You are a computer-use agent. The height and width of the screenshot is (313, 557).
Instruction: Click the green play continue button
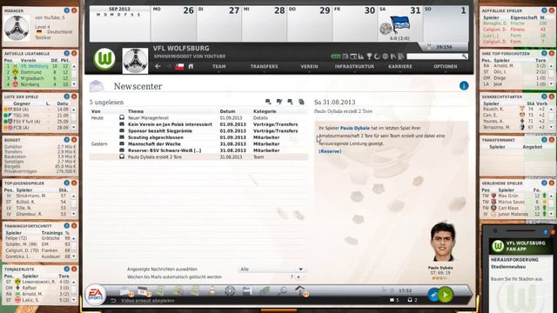[446, 295]
